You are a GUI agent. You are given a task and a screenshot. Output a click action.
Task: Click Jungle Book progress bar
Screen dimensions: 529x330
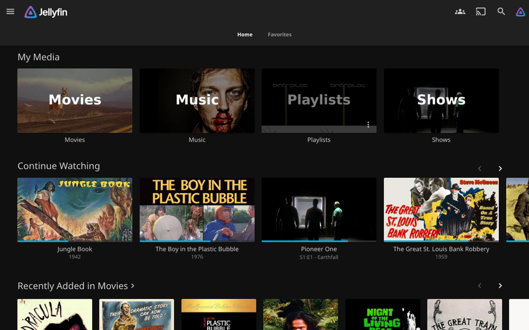75,241
